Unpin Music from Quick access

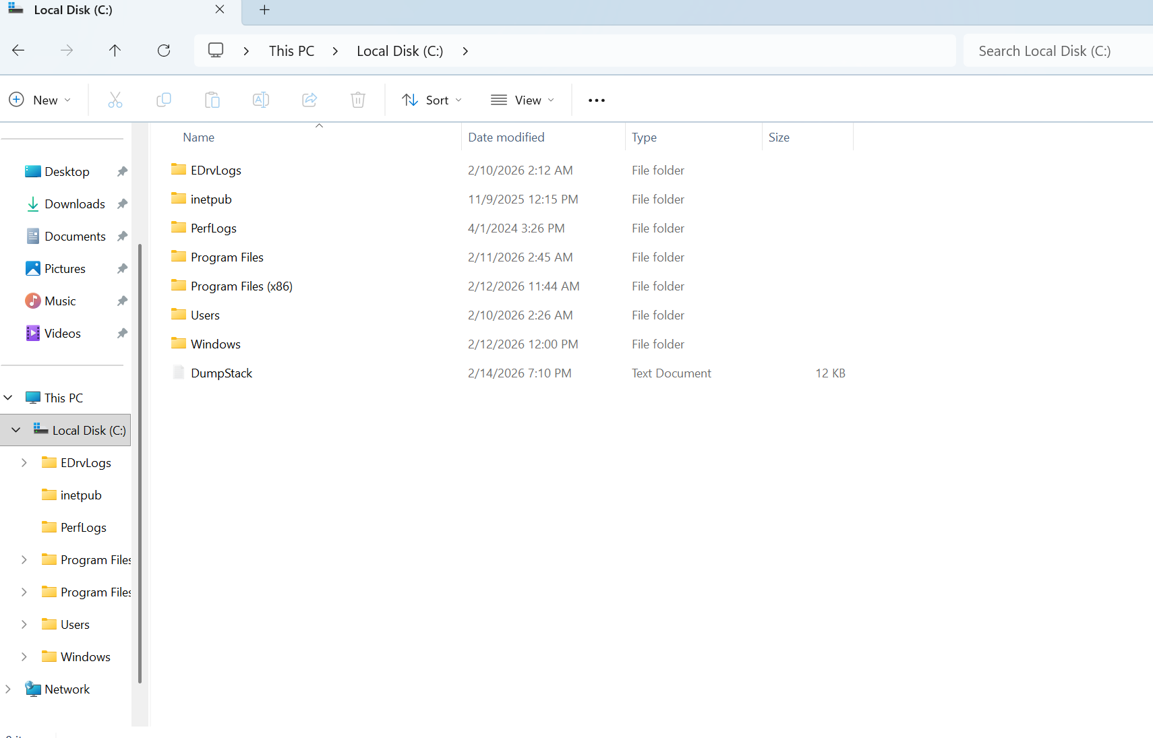click(x=122, y=301)
